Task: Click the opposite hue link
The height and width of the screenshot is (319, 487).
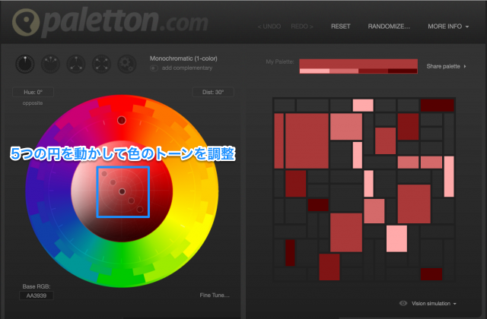Action: [x=33, y=103]
